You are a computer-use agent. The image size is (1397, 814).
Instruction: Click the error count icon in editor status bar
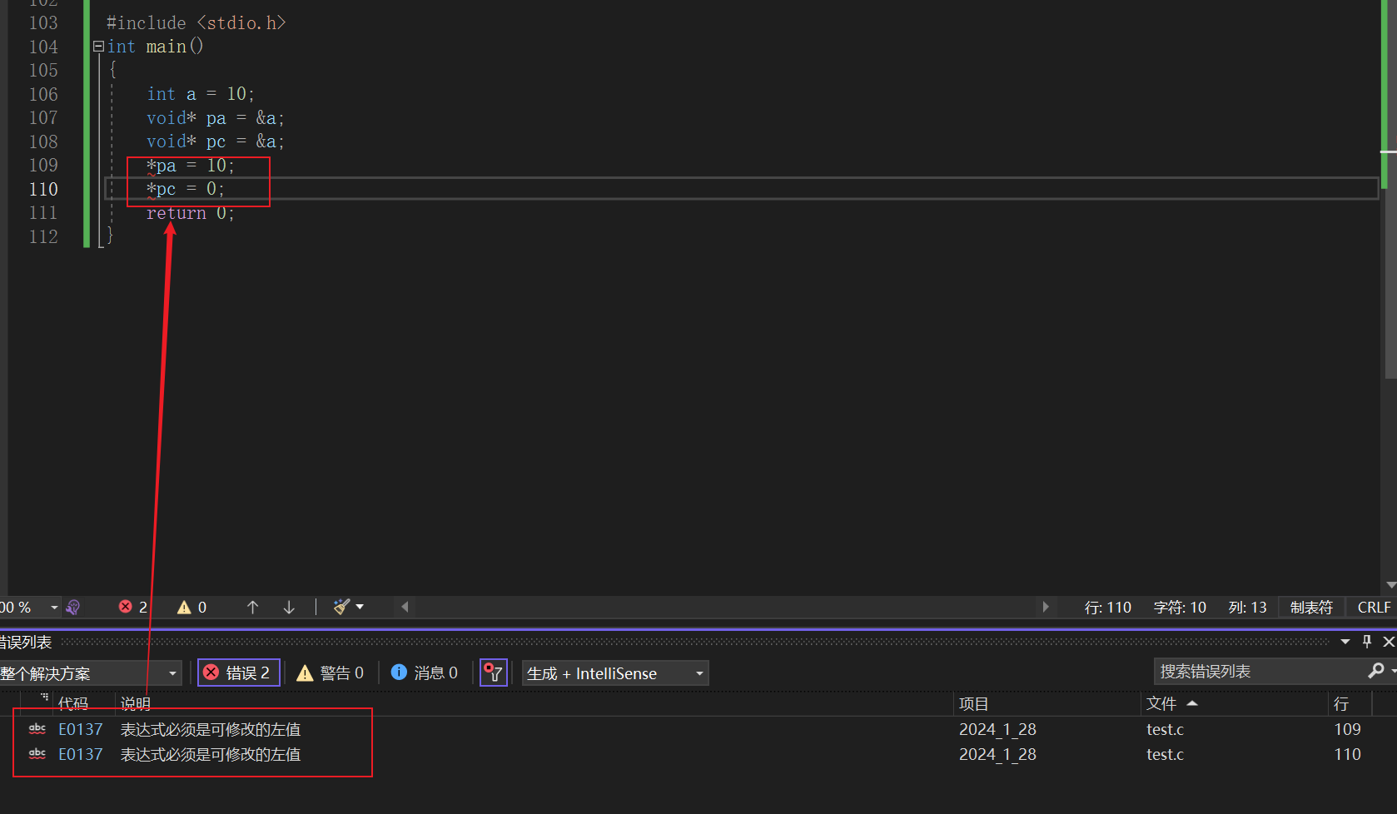pyautogui.click(x=126, y=607)
